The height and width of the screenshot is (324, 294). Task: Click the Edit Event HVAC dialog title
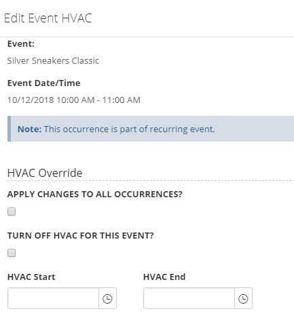(48, 18)
